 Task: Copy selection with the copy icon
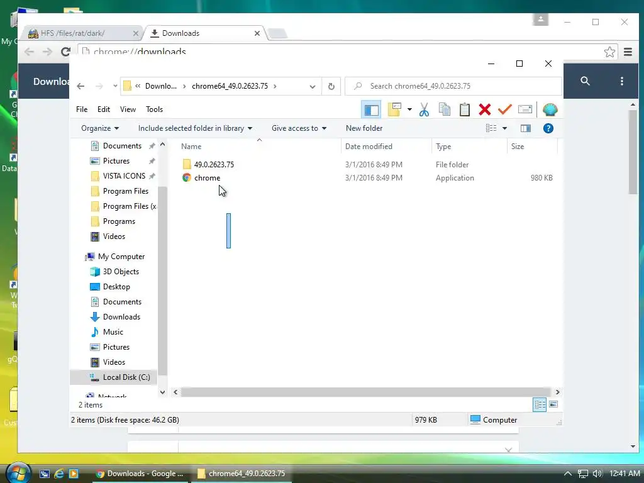click(x=445, y=109)
